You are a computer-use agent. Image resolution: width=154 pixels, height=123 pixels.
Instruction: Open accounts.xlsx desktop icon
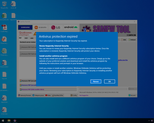[4, 17]
